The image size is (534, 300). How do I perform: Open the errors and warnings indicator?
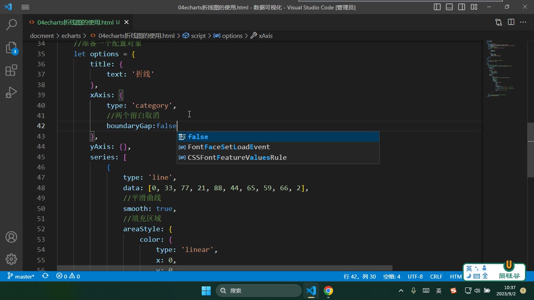point(68,276)
